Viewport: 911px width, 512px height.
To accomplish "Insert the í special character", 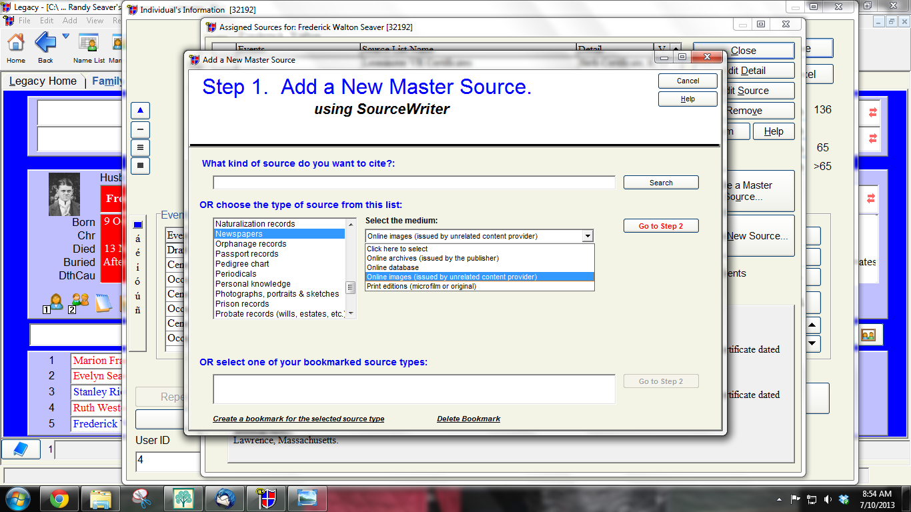I will tap(138, 267).
